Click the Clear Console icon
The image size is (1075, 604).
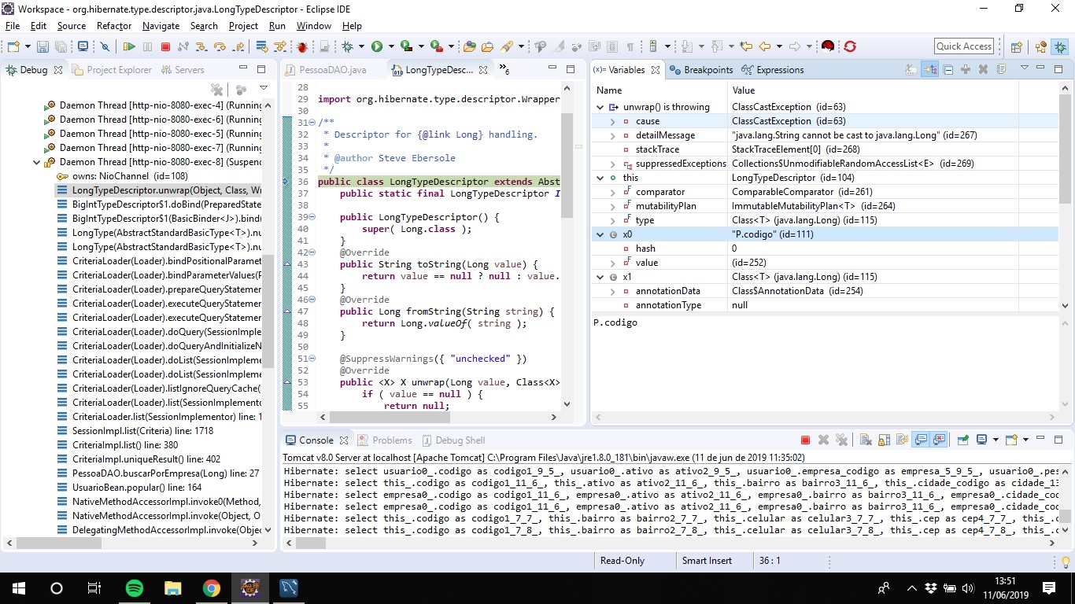(x=865, y=440)
